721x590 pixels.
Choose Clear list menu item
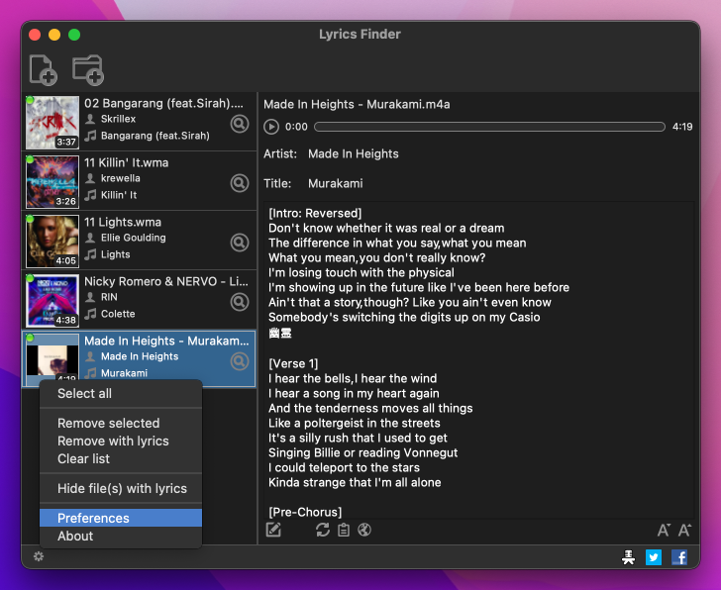click(x=121, y=458)
